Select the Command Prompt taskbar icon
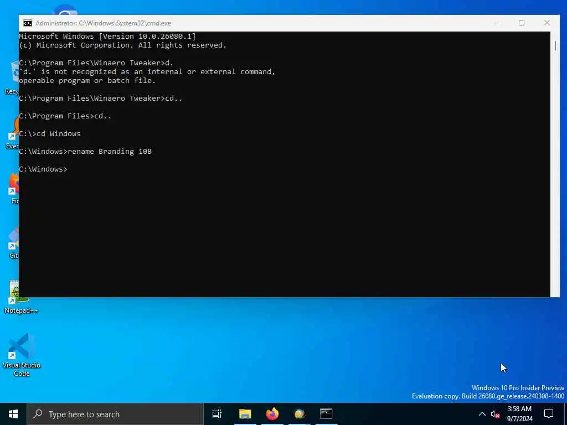The width and height of the screenshot is (567, 425). point(326,414)
